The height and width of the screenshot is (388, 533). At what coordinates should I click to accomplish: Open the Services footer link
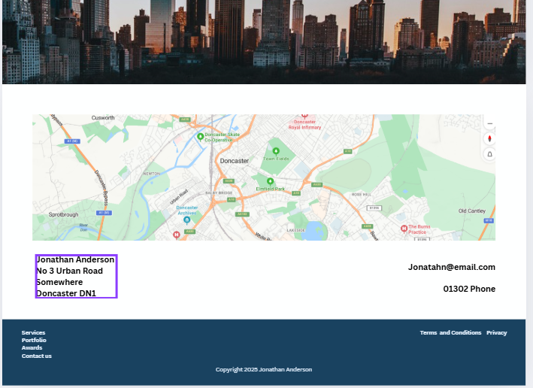[33, 332]
